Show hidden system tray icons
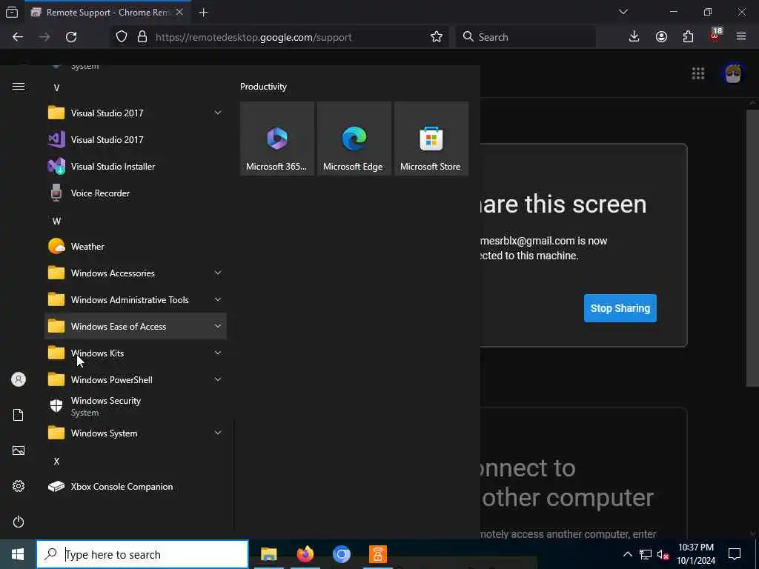 (627, 554)
